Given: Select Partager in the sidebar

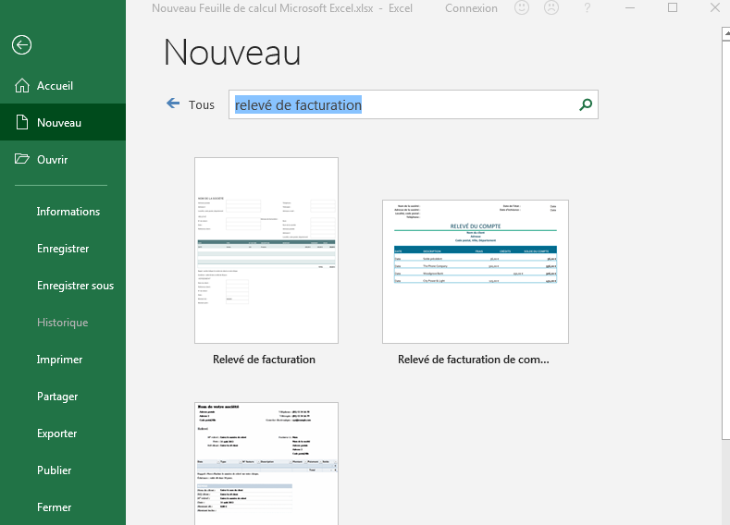Looking at the screenshot, I should pos(57,397).
